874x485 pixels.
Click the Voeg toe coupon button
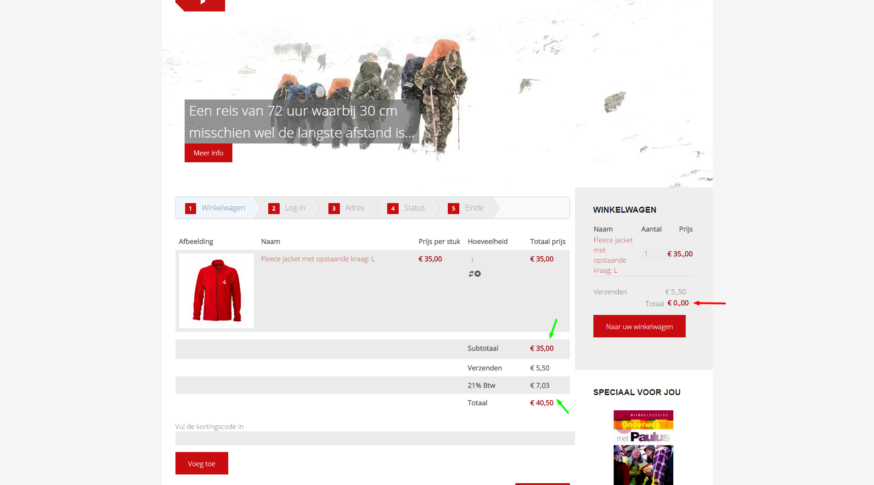click(x=202, y=463)
